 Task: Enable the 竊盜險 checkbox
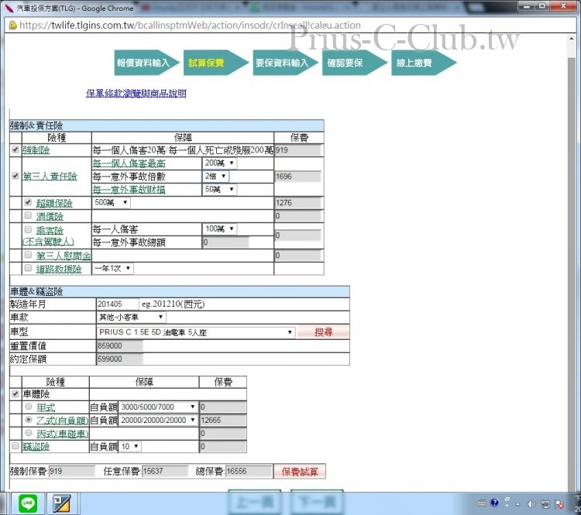tap(15, 446)
